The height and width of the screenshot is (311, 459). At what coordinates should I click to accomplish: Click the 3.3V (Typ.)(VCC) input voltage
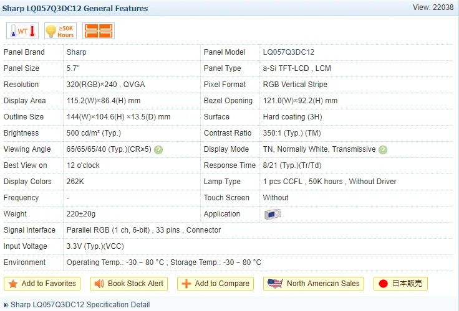click(95, 246)
